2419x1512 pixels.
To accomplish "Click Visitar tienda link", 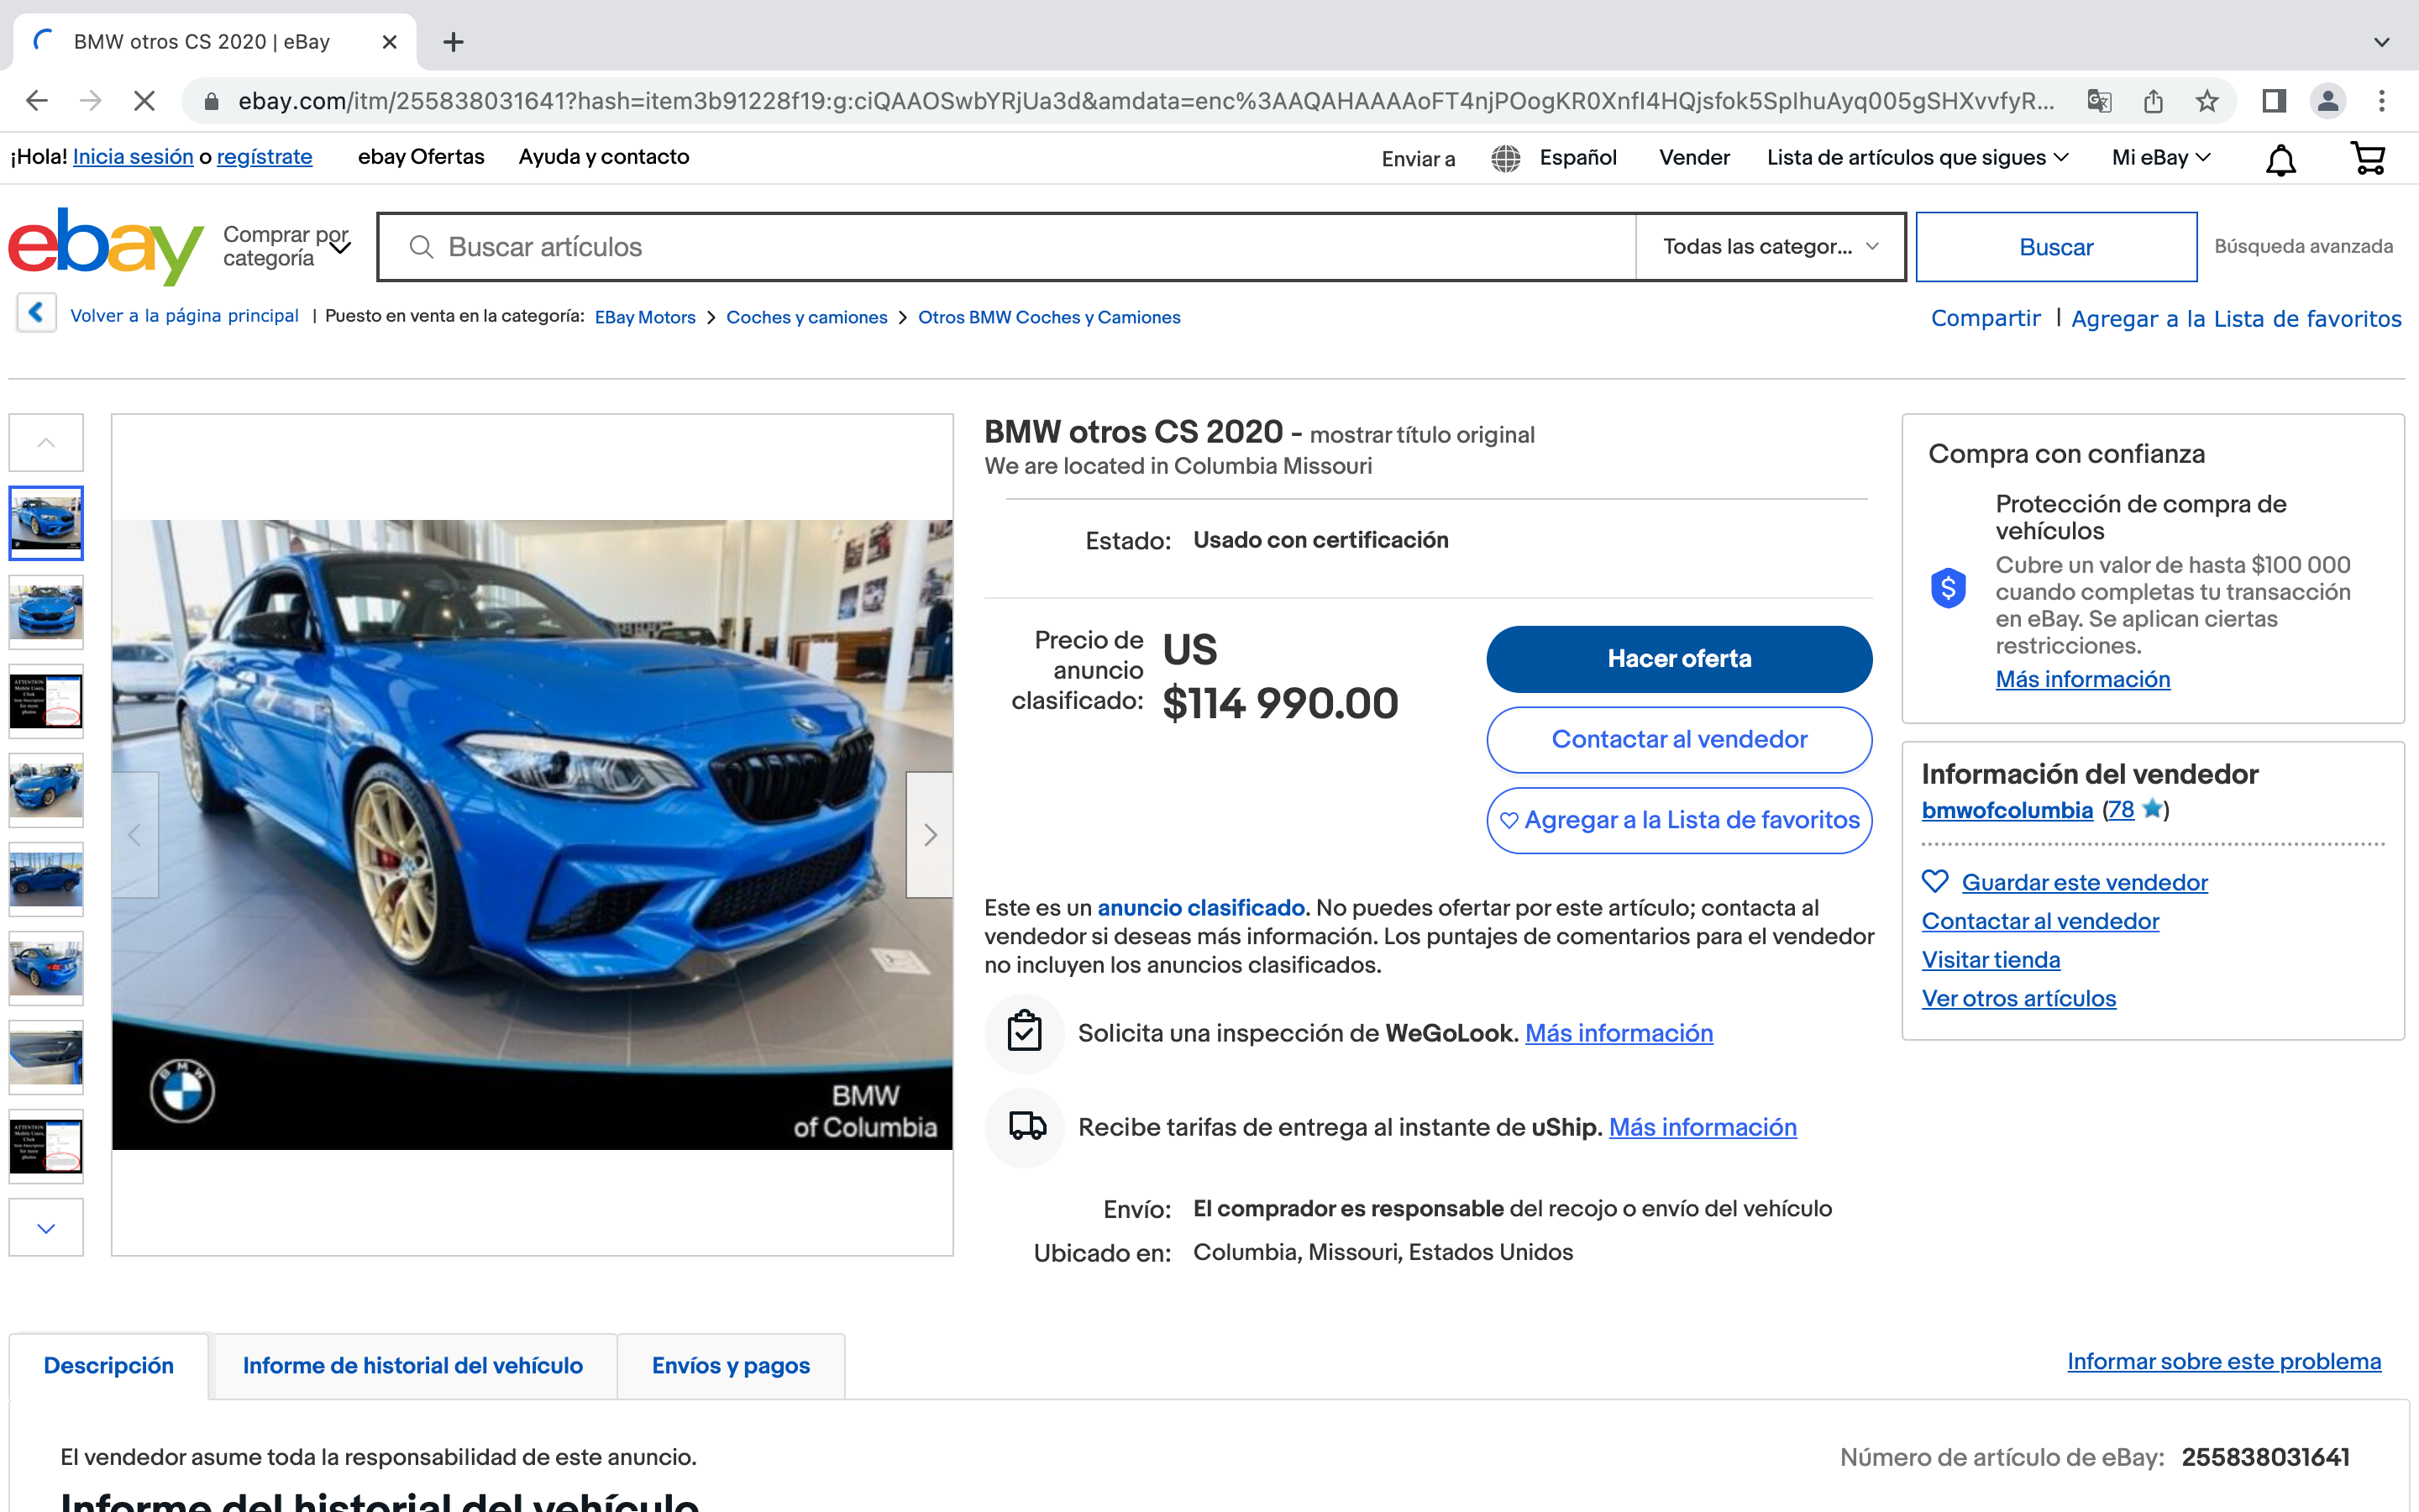I will (x=1990, y=960).
